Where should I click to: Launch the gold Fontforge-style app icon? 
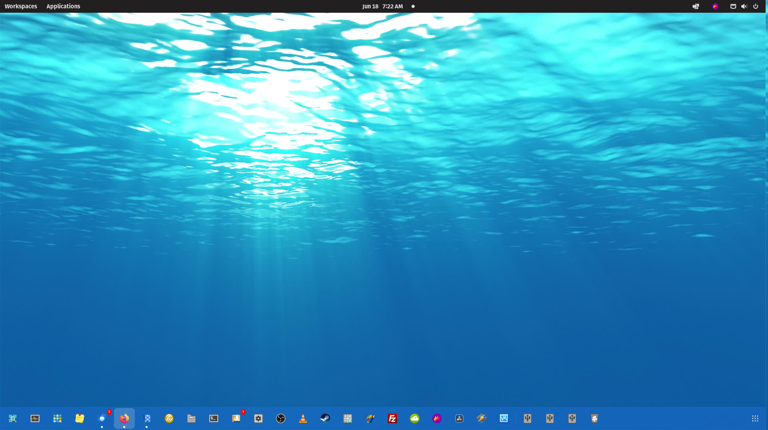click(x=169, y=418)
